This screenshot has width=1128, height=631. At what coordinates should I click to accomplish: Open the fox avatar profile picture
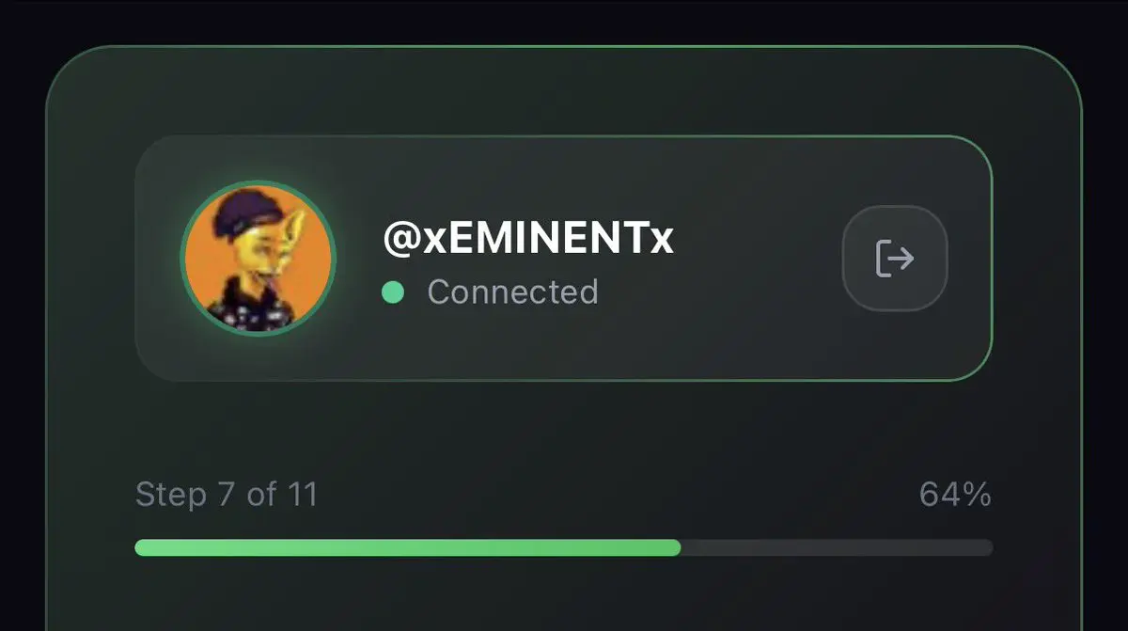point(258,257)
